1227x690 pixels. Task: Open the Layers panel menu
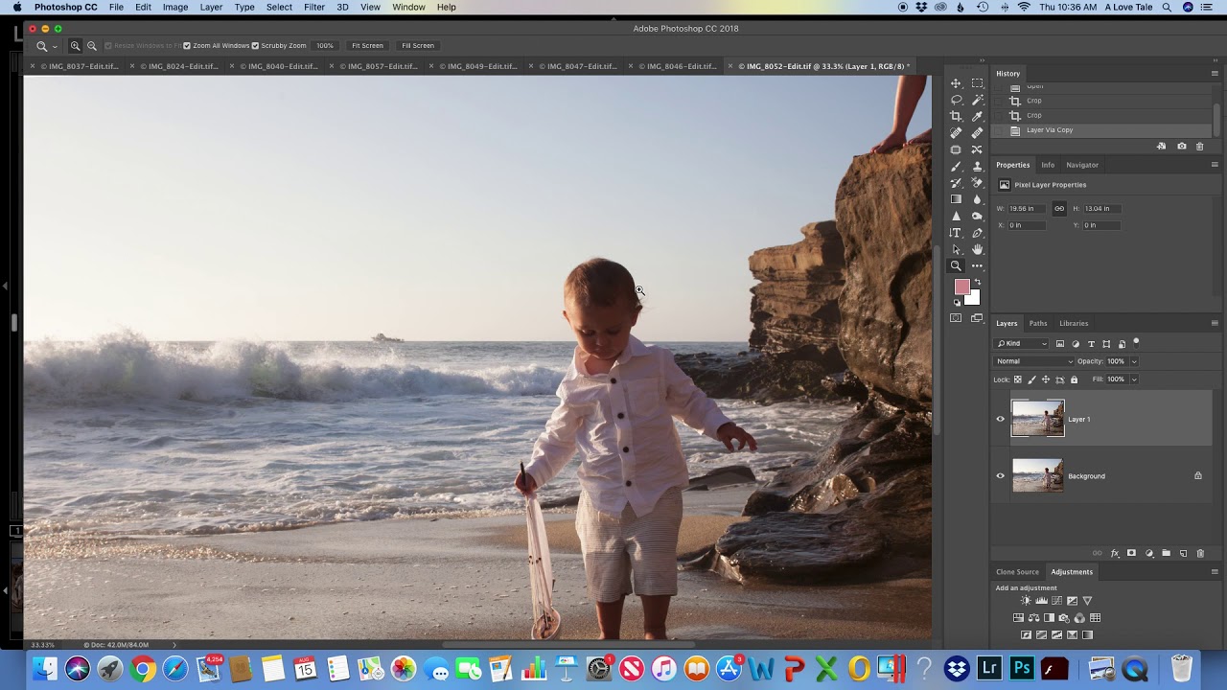tap(1215, 323)
